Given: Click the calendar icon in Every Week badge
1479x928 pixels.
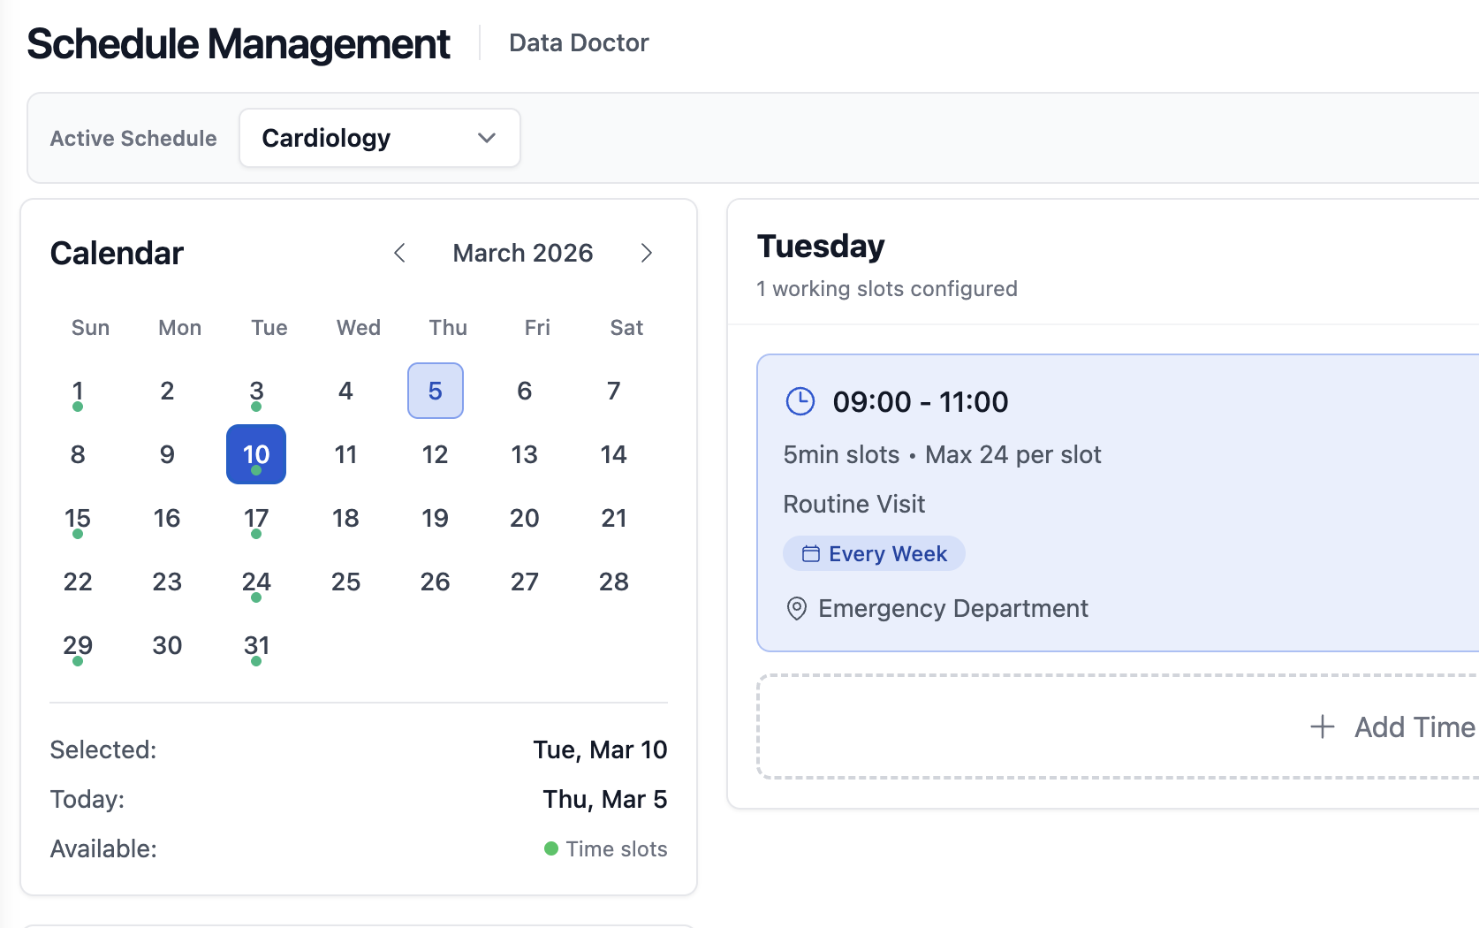Looking at the screenshot, I should click(810, 554).
